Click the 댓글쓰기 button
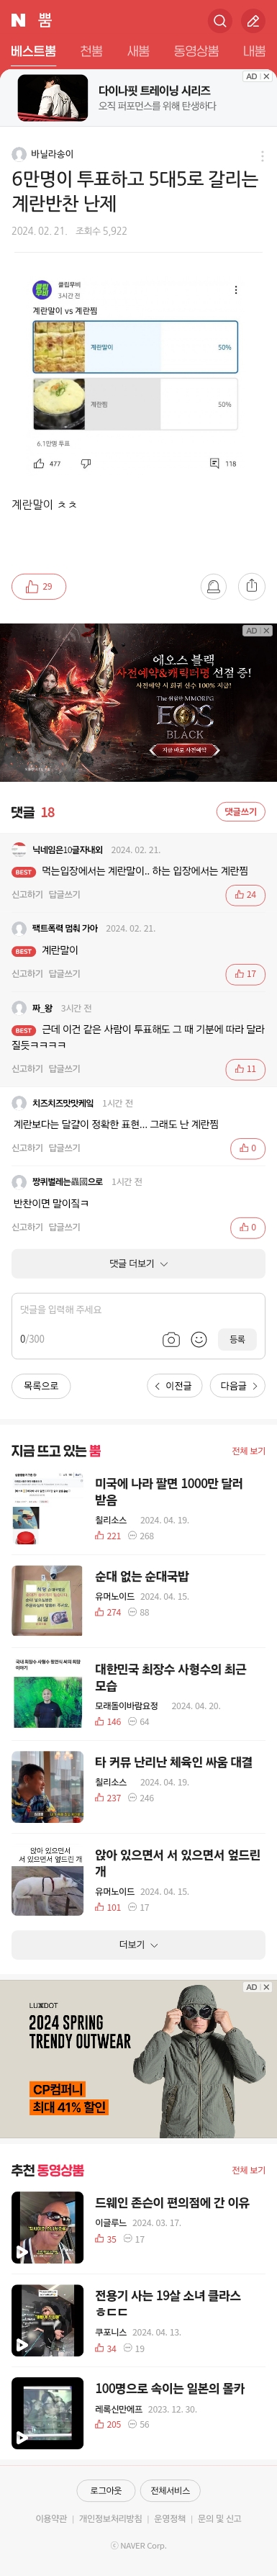The height and width of the screenshot is (2576, 277). click(241, 811)
